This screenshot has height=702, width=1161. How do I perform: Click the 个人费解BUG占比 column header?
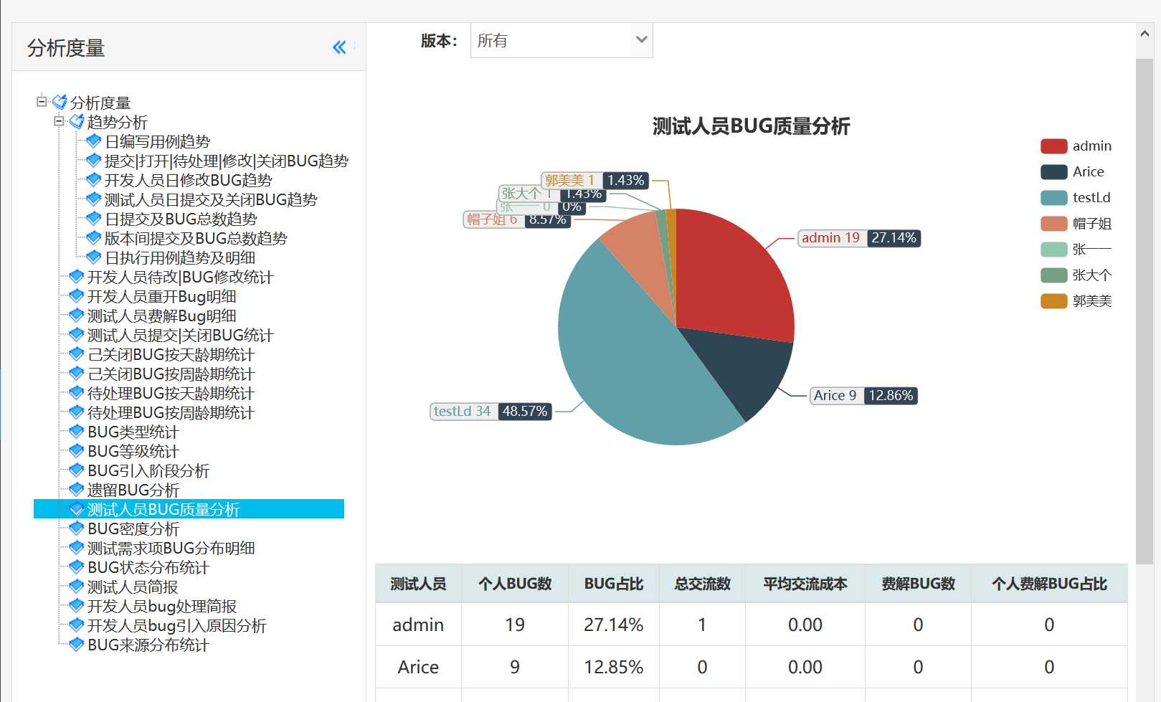coord(1049,584)
